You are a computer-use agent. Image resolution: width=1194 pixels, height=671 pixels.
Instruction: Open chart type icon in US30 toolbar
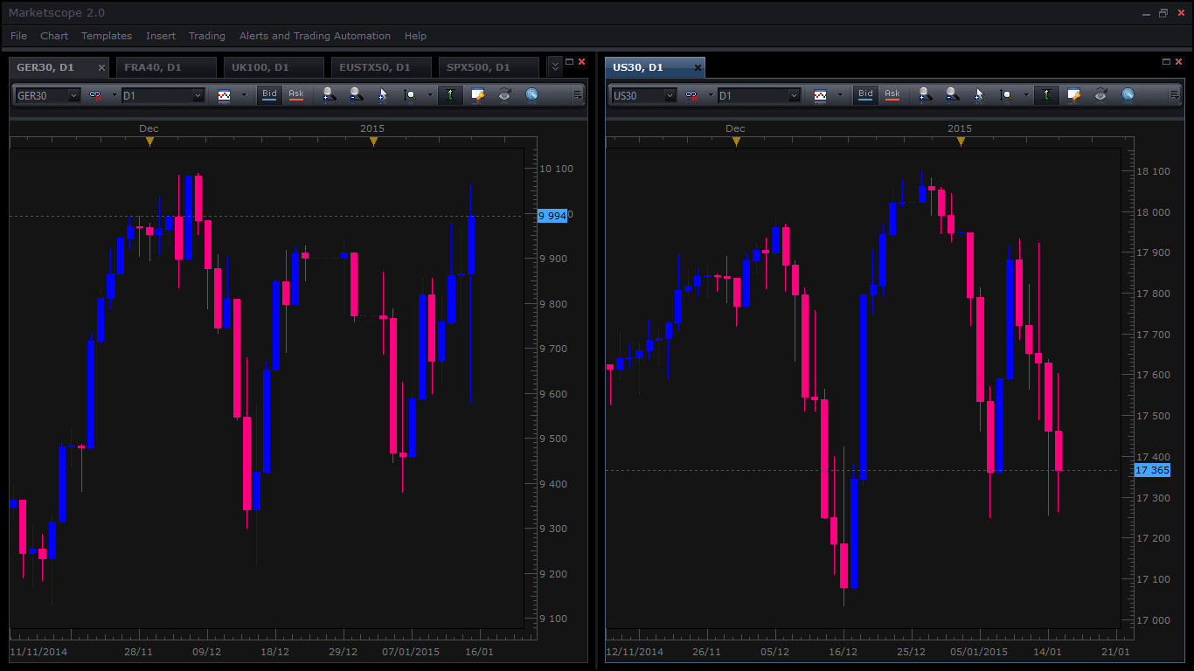(x=821, y=95)
